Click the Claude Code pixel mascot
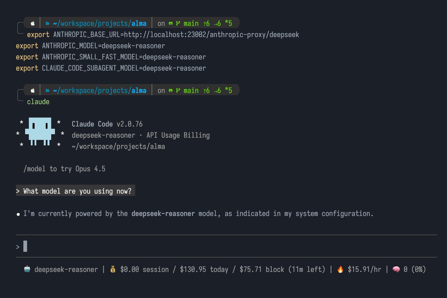The image size is (447, 298). coord(40,131)
